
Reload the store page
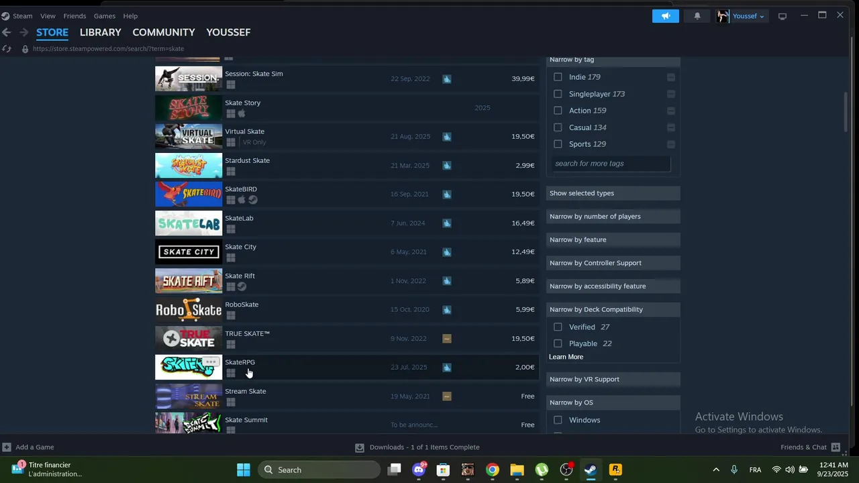(7, 49)
